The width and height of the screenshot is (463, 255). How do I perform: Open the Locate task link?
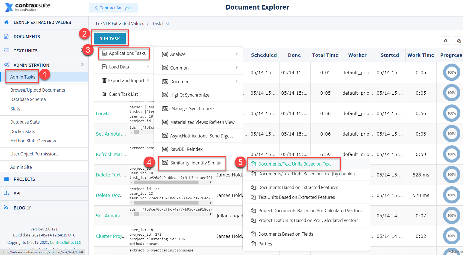tap(103, 113)
